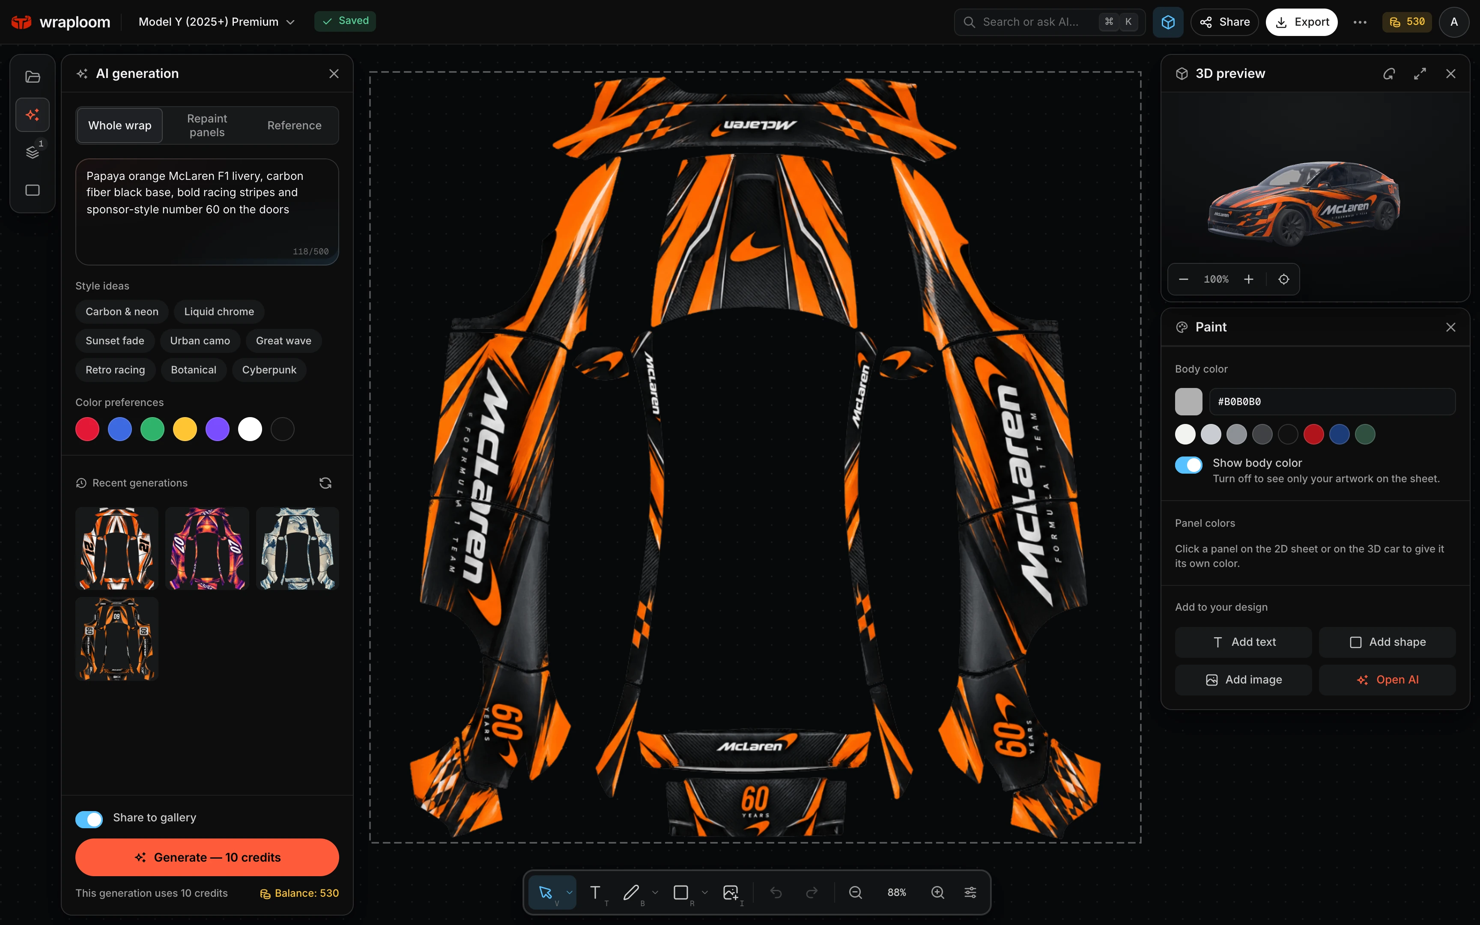Select the Rectangle shape tool
This screenshot has height=925, width=1480.
click(x=680, y=892)
